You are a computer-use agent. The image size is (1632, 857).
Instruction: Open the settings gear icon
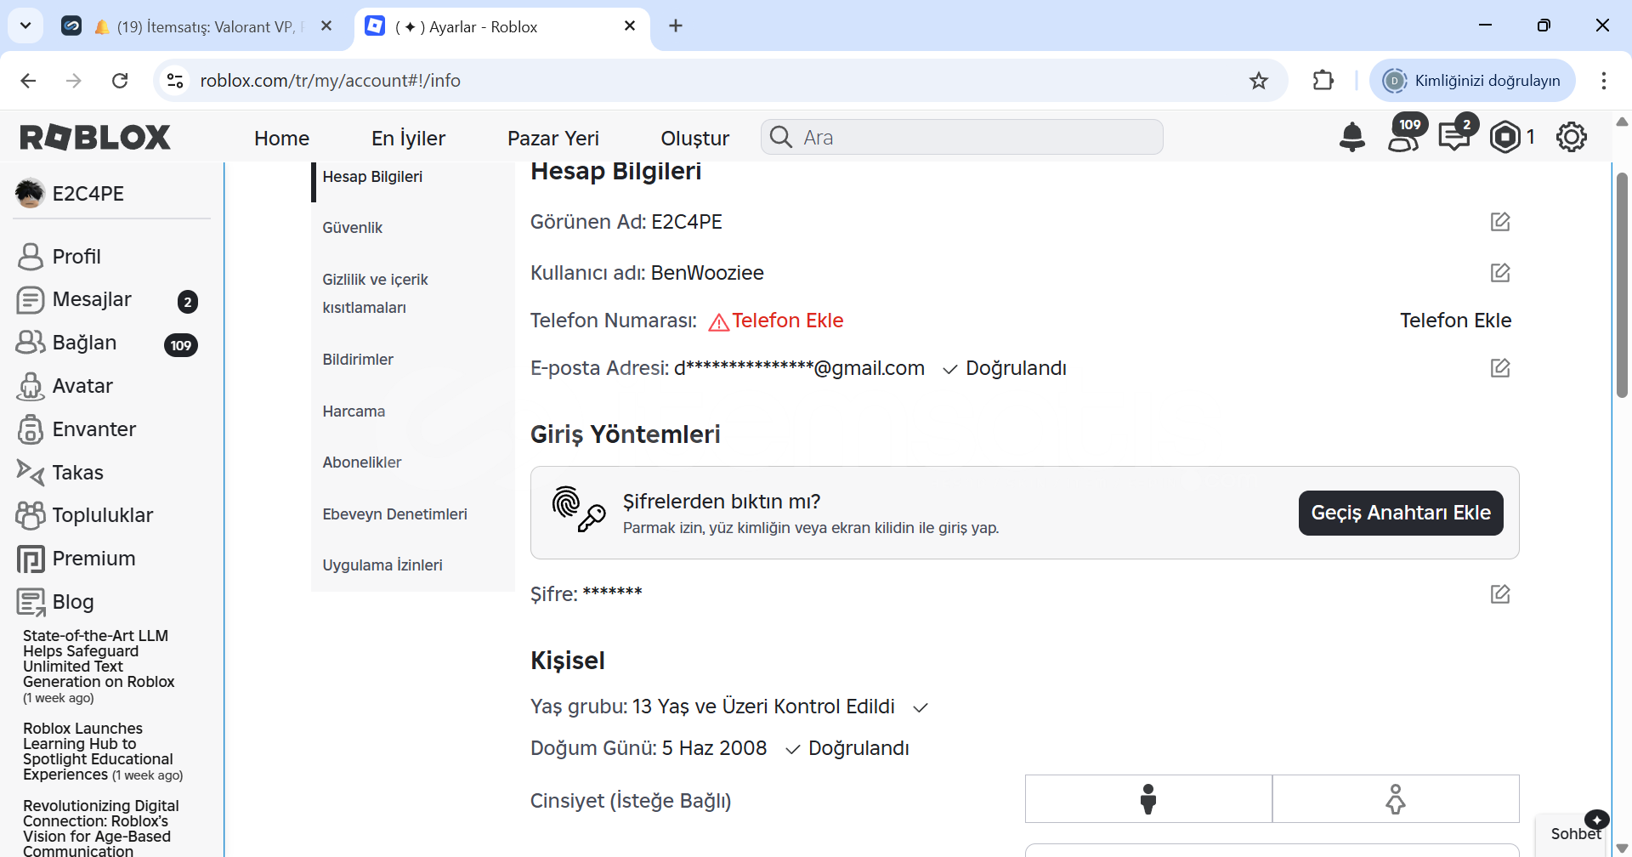coord(1571,137)
